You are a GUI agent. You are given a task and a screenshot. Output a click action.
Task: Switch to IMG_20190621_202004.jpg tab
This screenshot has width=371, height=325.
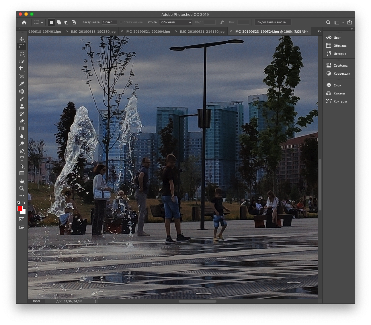pos(147,32)
